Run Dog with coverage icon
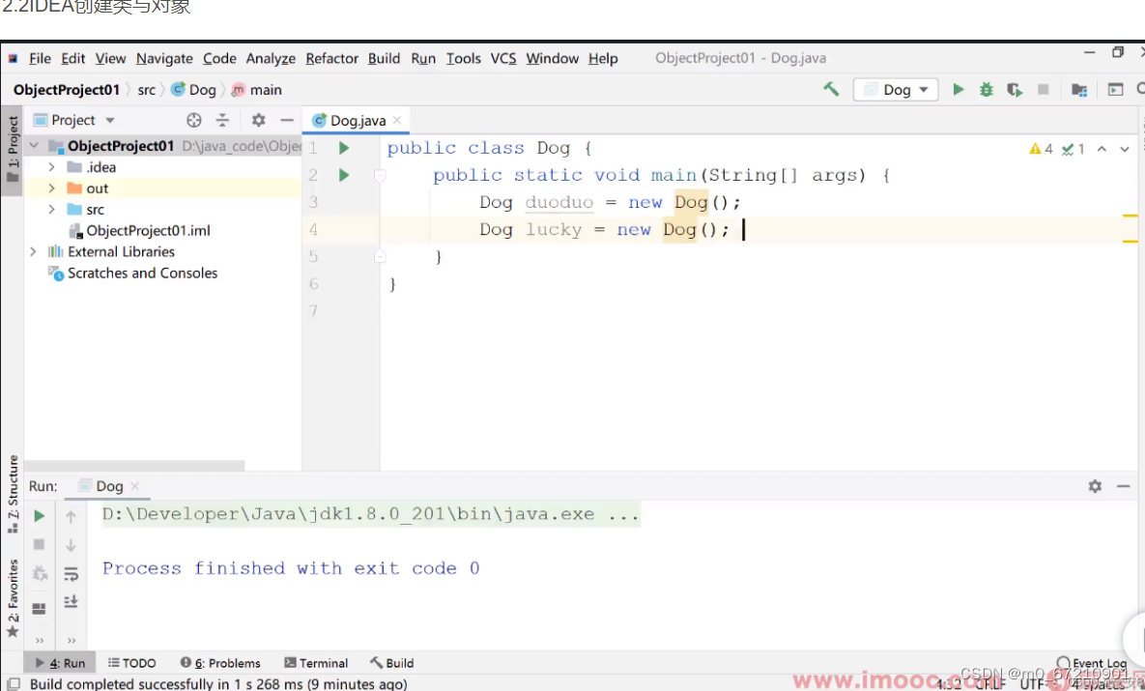1145x691 pixels. (x=1015, y=89)
